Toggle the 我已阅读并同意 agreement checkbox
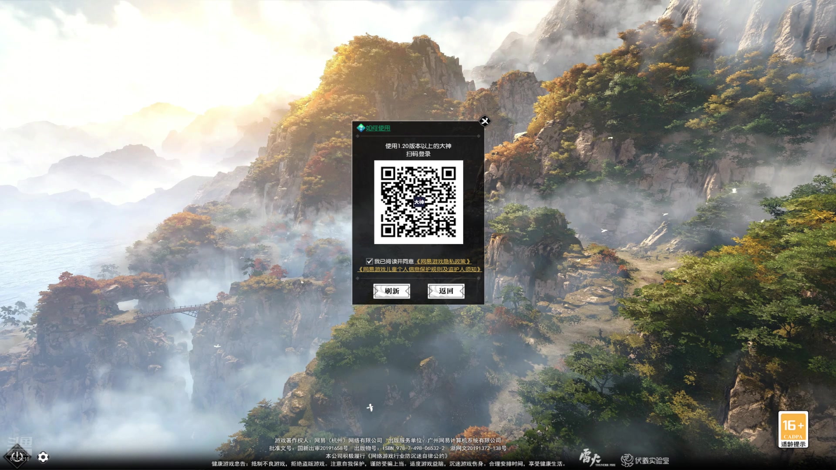 point(369,261)
